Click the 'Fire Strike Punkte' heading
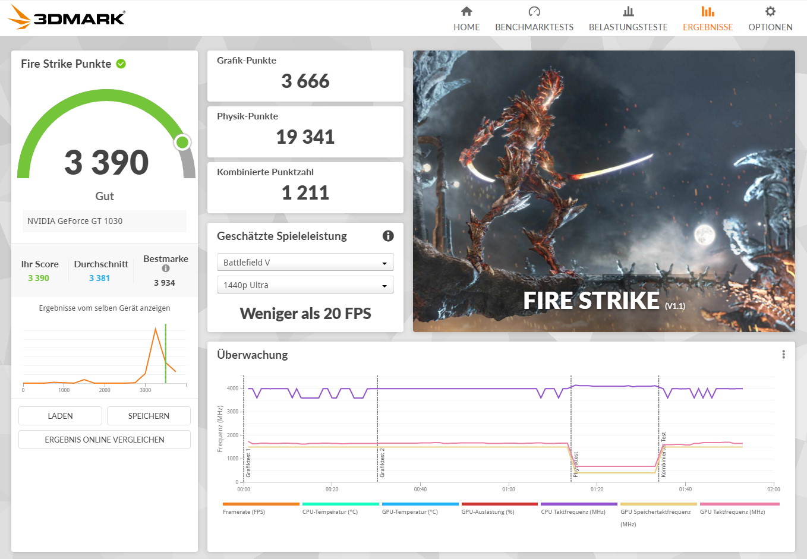Image resolution: width=807 pixels, height=559 pixels. (x=66, y=64)
